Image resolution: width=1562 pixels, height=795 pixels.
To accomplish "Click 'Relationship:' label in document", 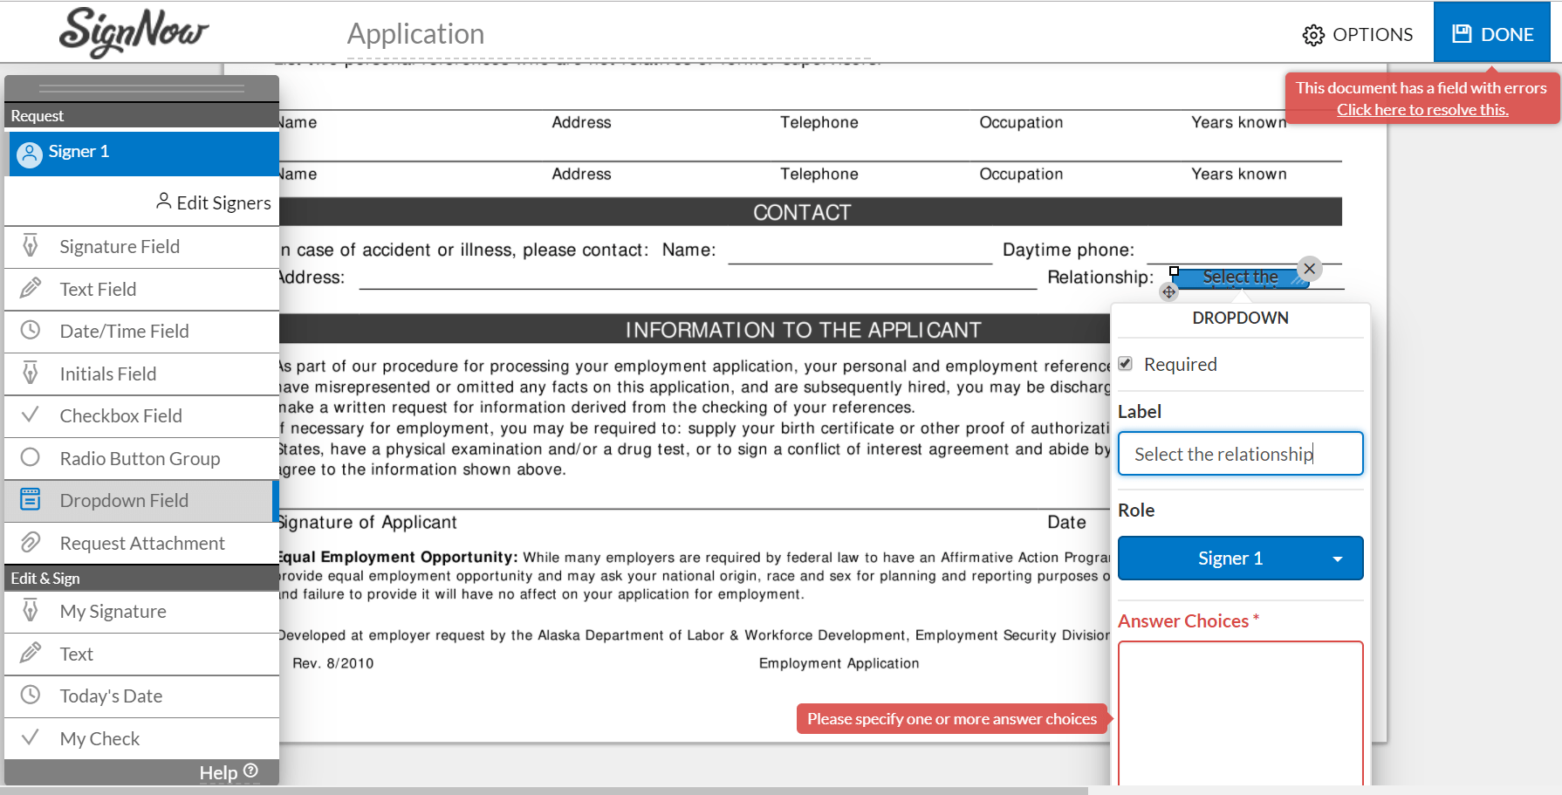I will [x=1100, y=278].
